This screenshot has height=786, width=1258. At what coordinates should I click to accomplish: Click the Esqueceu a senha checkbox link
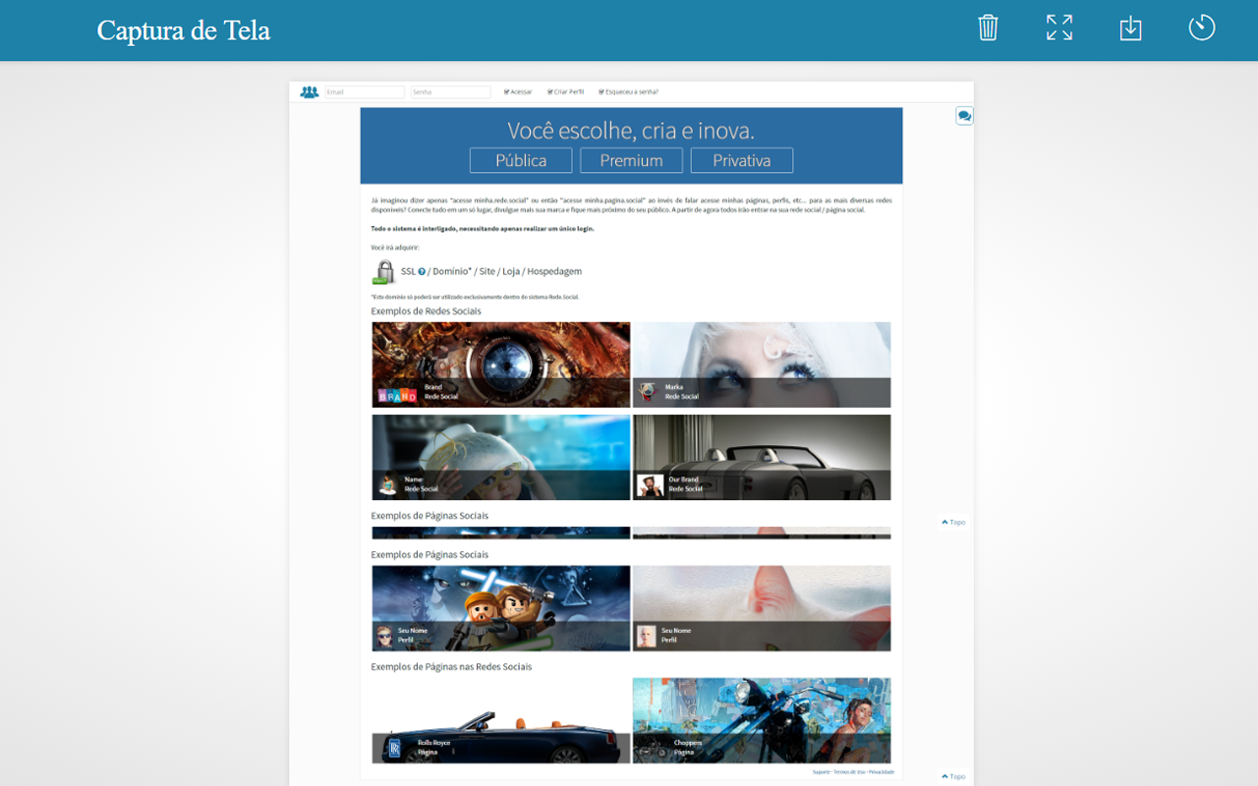[629, 92]
